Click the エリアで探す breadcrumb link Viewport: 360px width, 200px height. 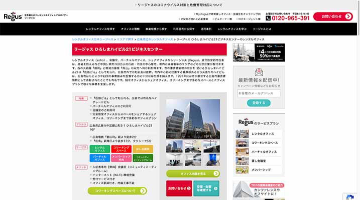click(125, 39)
